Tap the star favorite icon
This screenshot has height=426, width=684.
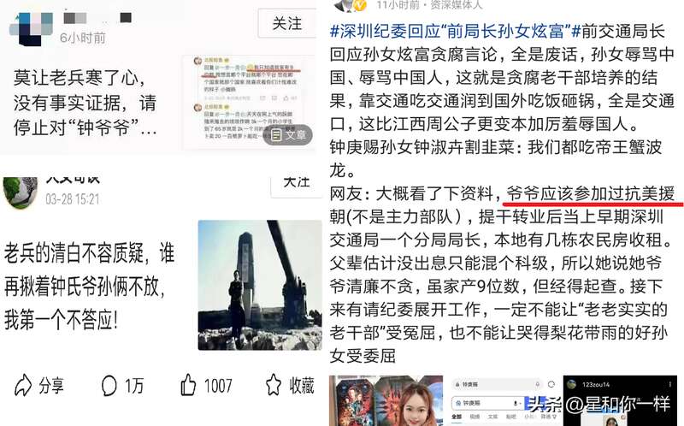coord(274,385)
